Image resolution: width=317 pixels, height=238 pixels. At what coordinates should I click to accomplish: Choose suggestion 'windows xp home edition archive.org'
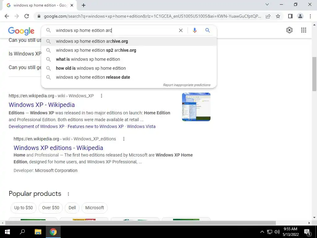coord(129,41)
